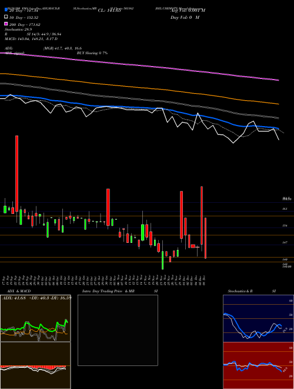Screen dimensions: 294x389
Task: Select the '50 Day - 152.52' legend text
Action: click(24, 18)
